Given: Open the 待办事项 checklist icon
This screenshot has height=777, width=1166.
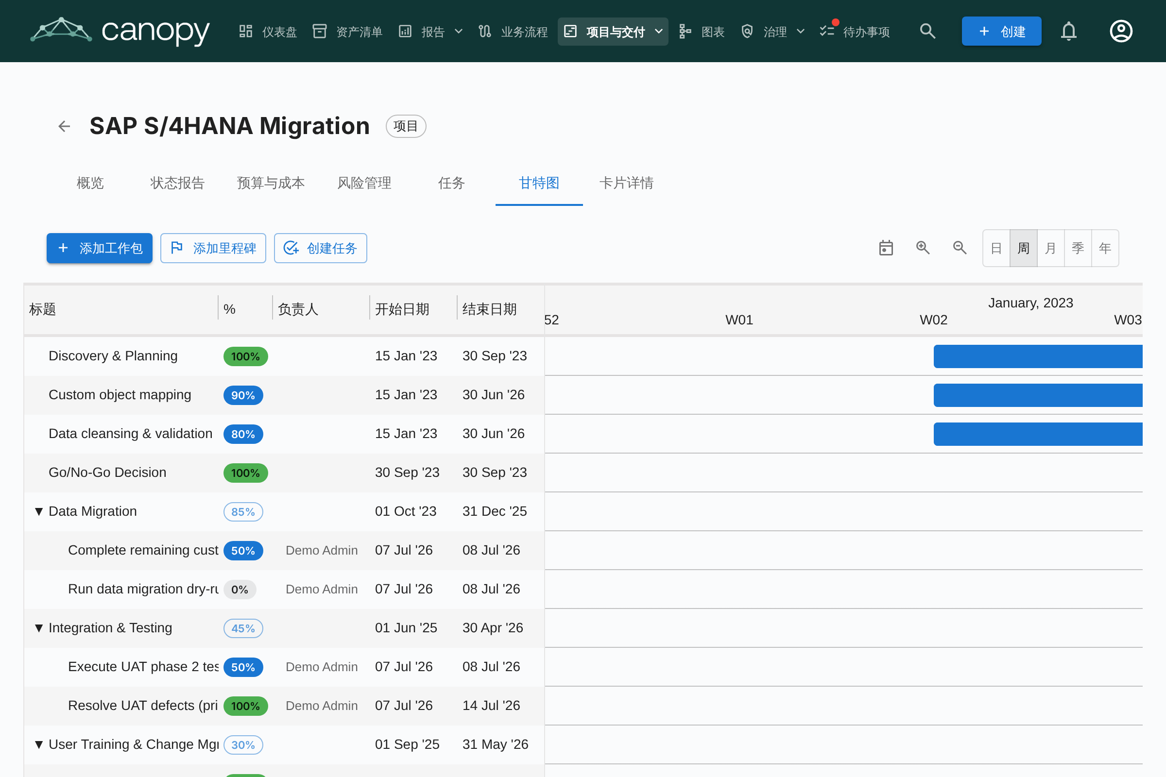Looking at the screenshot, I should coord(827,31).
